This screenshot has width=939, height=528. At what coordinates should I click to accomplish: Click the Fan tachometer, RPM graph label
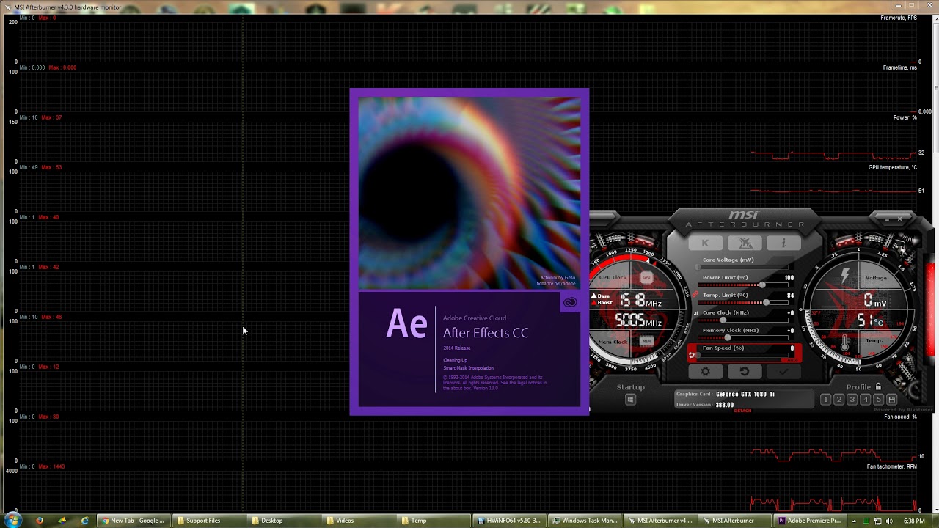point(891,466)
